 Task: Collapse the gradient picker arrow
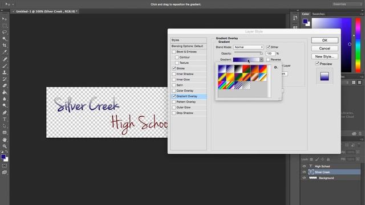point(261,60)
